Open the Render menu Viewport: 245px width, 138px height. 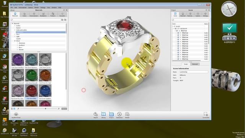[36, 8]
